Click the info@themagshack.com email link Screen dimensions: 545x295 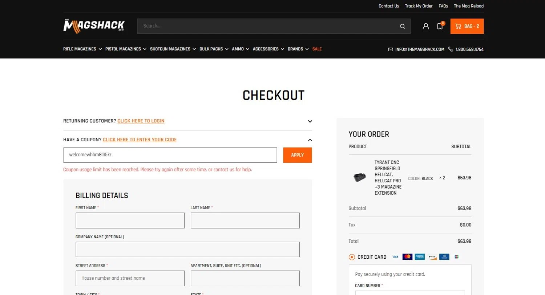420,49
